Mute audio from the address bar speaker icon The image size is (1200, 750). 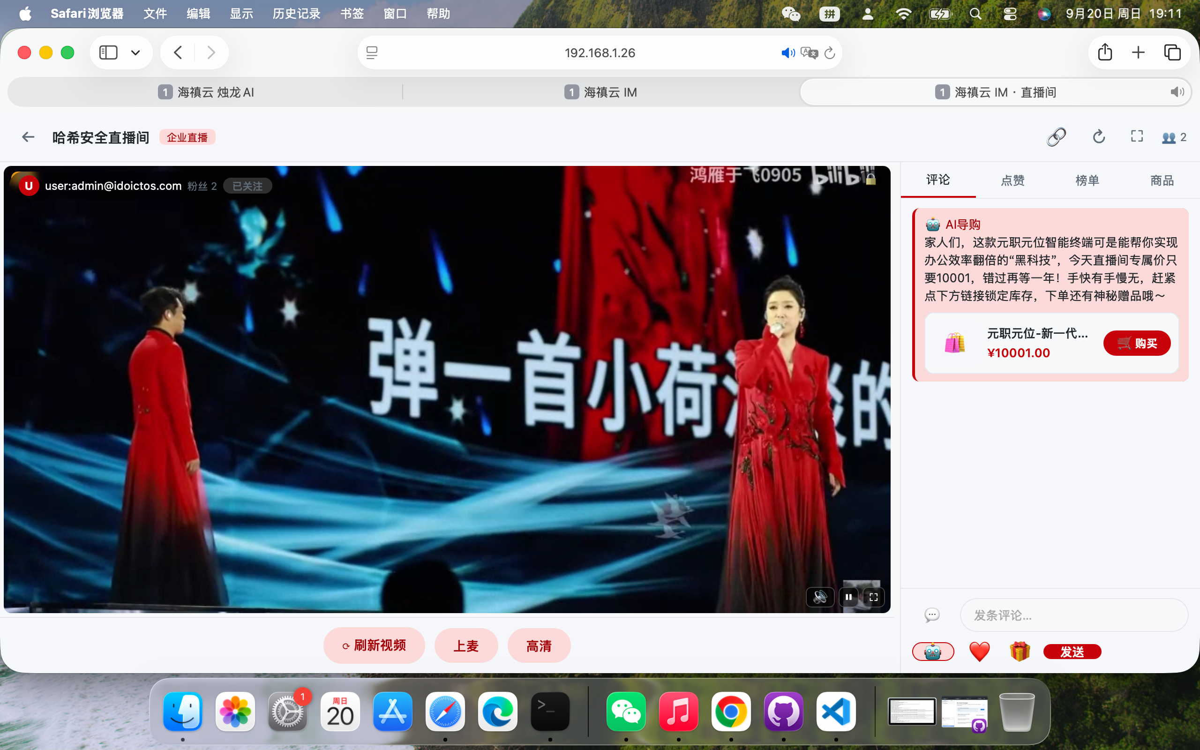click(787, 52)
